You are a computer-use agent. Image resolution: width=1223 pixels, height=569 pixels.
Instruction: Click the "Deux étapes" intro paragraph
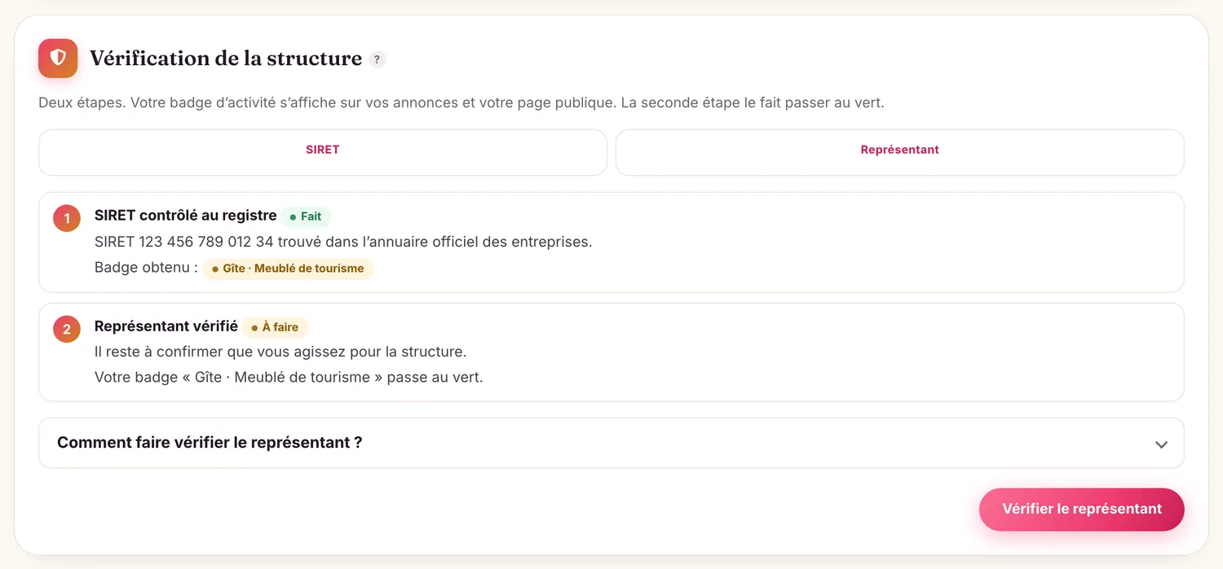pos(461,103)
